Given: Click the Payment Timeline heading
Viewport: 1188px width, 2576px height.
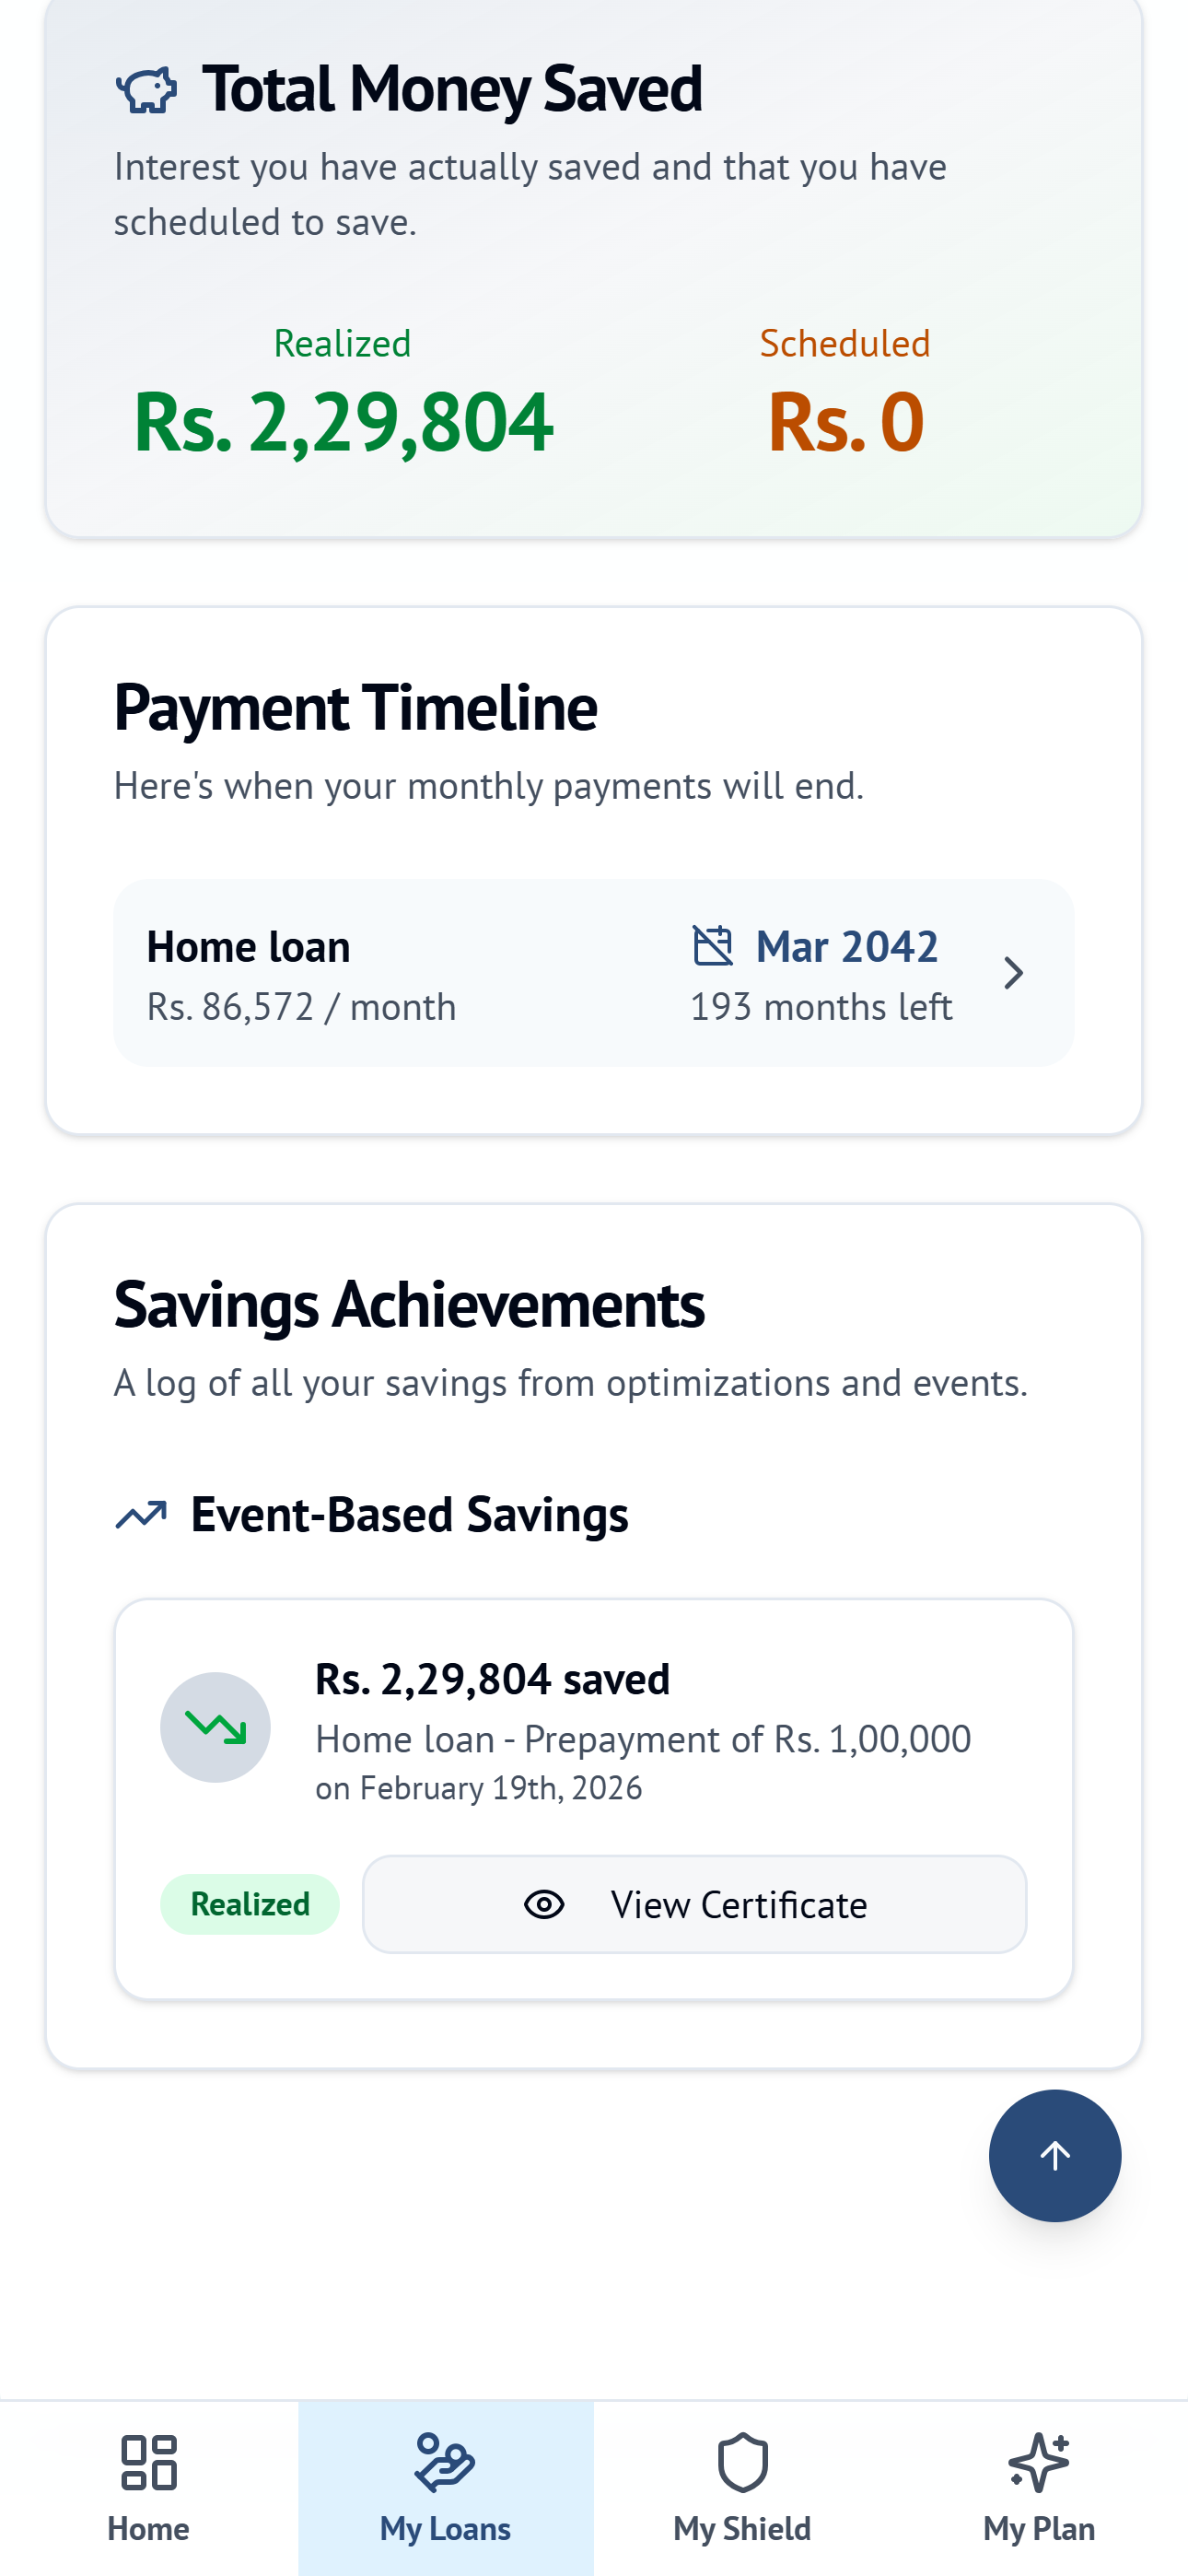Looking at the screenshot, I should (x=355, y=707).
